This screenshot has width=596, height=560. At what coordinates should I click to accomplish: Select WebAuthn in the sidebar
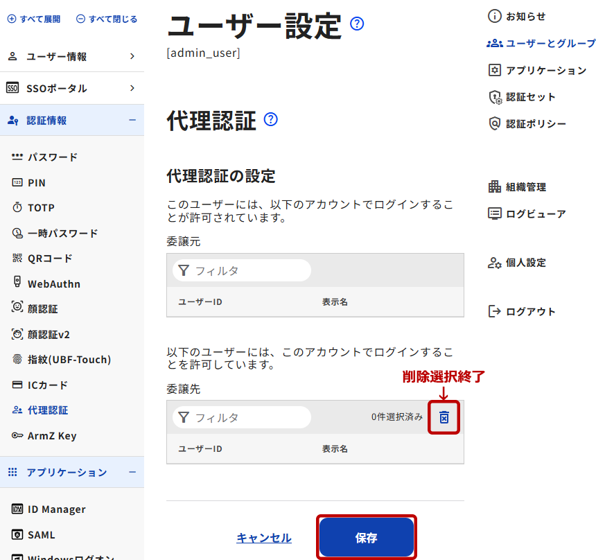coord(53,283)
